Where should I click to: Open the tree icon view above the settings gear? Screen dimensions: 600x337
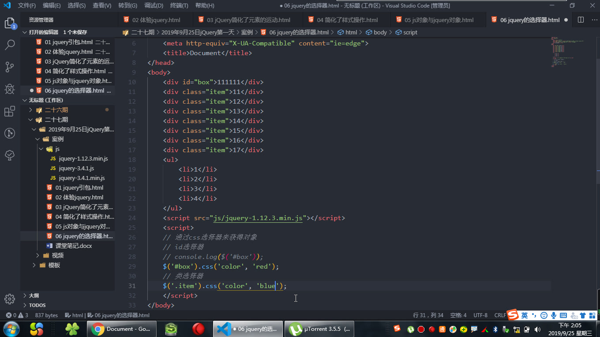[10, 155]
